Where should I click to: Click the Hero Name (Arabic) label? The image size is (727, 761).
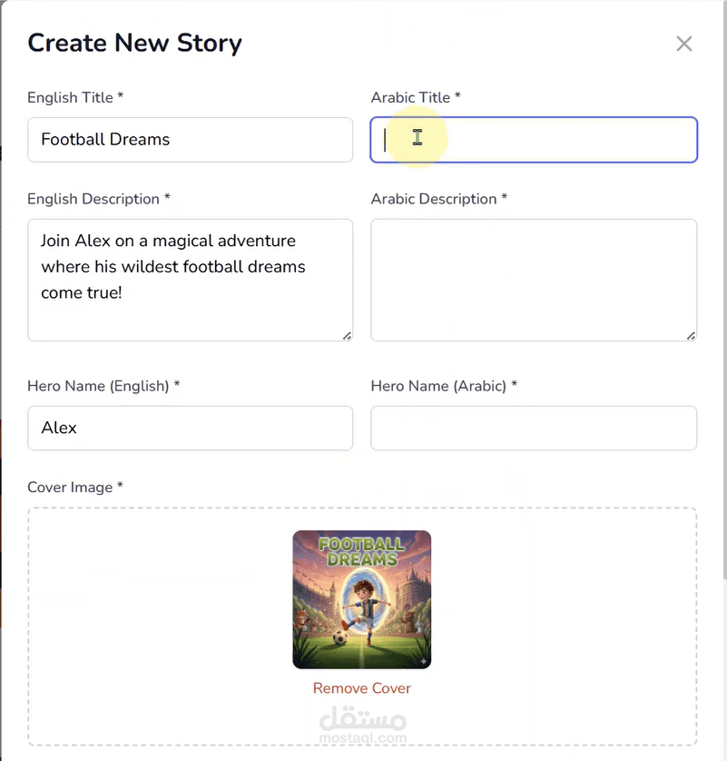pyautogui.click(x=444, y=386)
